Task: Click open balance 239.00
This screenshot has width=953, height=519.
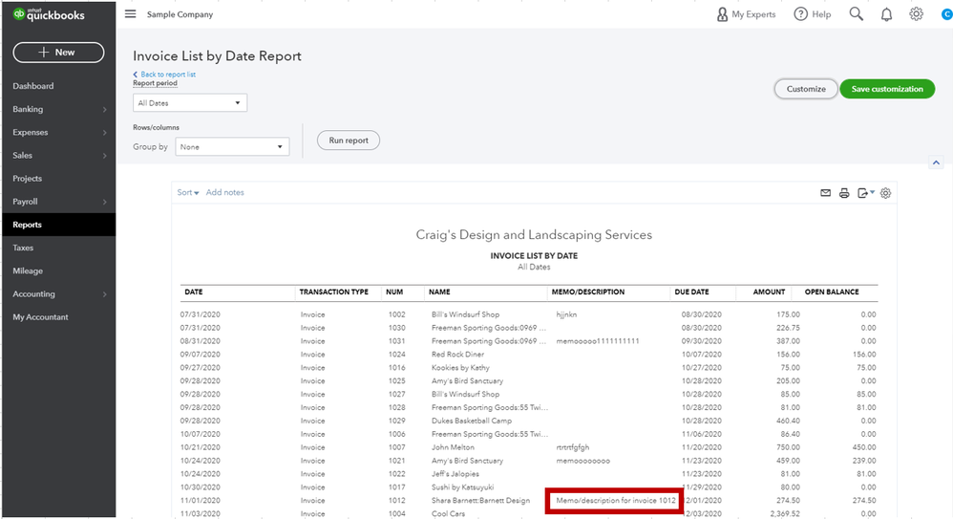Action: [x=863, y=461]
